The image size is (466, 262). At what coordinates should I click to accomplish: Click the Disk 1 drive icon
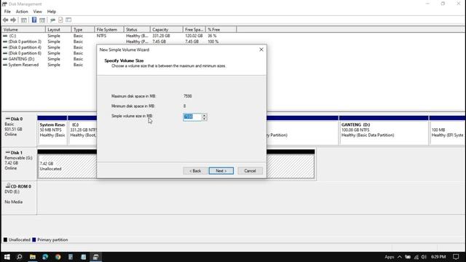[8, 152]
